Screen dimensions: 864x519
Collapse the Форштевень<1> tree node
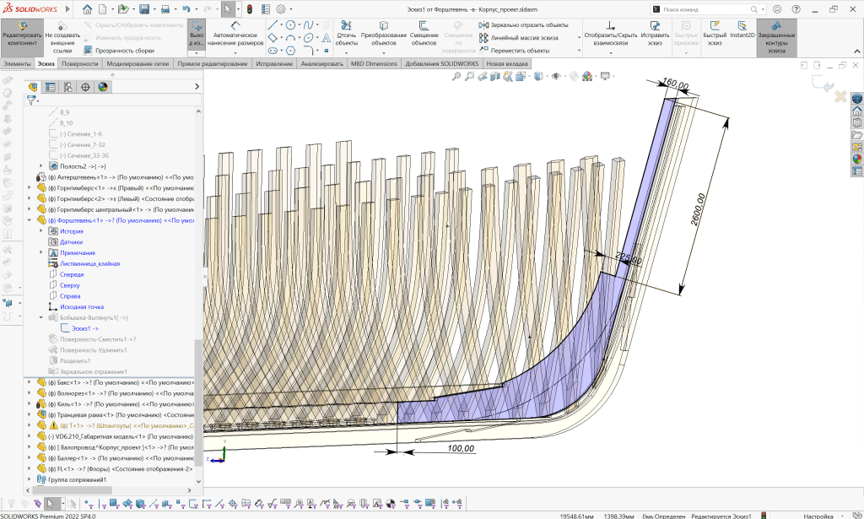30,220
